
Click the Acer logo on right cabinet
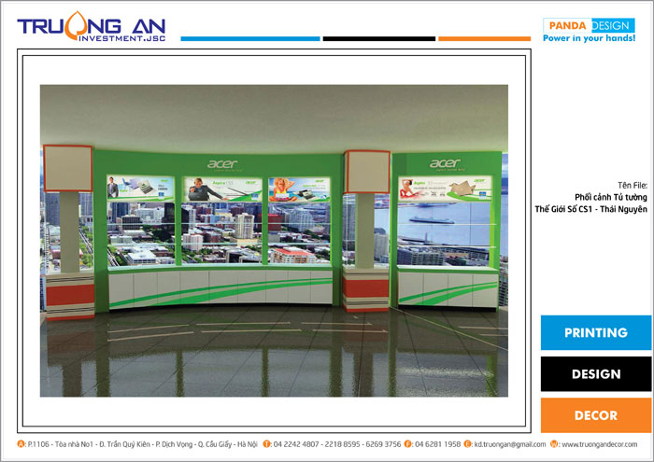click(x=445, y=163)
